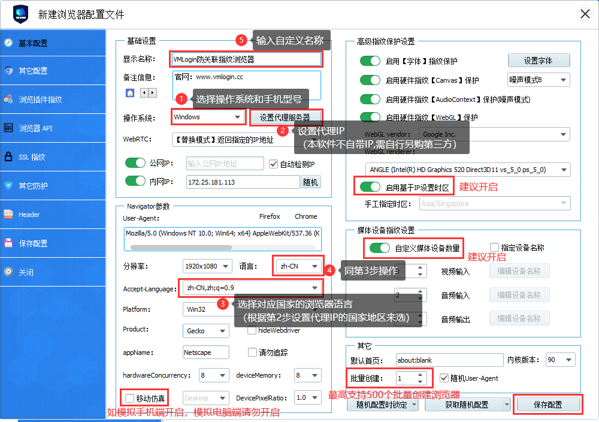Click the blue home icon under 备注信息
This screenshot has height=422, width=599.
click(x=130, y=92)
